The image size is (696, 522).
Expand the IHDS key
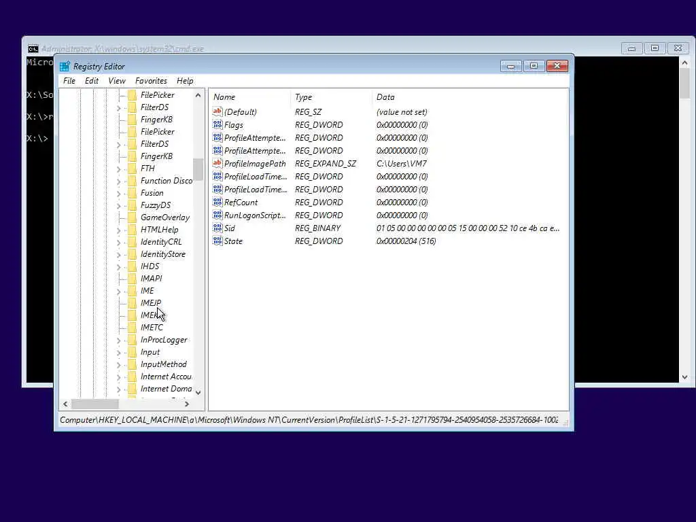[x=118, y=266]
